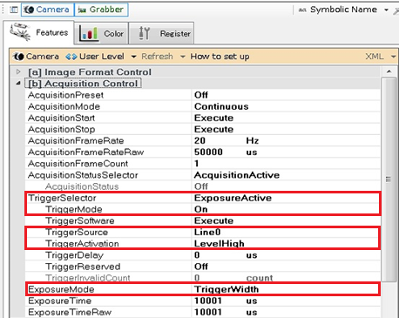399x318 pixels.
Task: Select the AcquisitionStatusSelector label
Action: tap(83, 175)
